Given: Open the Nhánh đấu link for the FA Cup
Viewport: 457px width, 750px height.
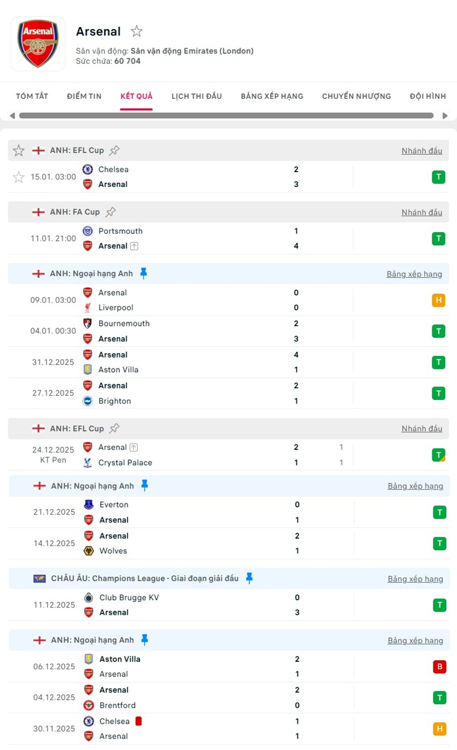Looking at the screenshot, I should [x=422, y=212].
